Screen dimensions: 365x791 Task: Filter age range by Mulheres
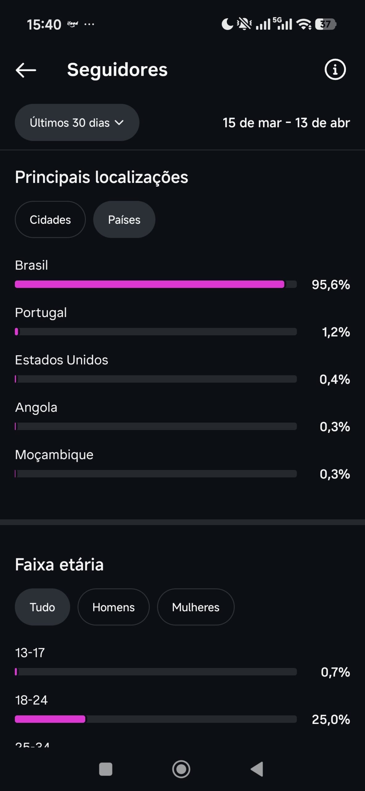tap(195, 607)
